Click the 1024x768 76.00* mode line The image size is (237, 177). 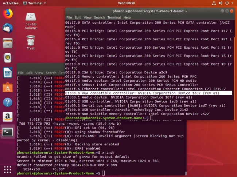(x=44, y=169)
